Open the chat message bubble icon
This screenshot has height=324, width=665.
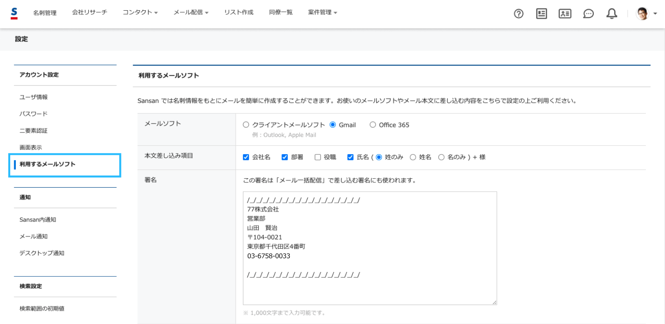click(x=589, y=14)
